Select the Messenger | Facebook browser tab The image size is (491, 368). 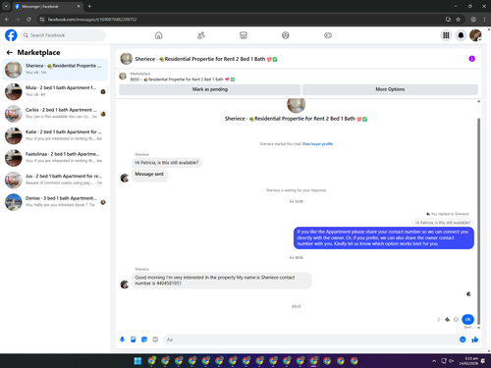(x=47, y=6)
